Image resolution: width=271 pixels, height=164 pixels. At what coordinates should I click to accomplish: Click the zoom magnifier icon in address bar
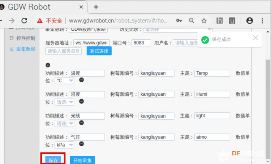point(191,21)
